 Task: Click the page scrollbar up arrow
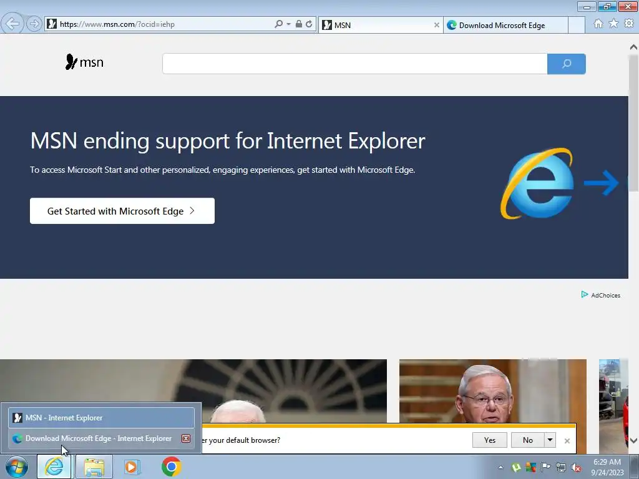(634, 47)
